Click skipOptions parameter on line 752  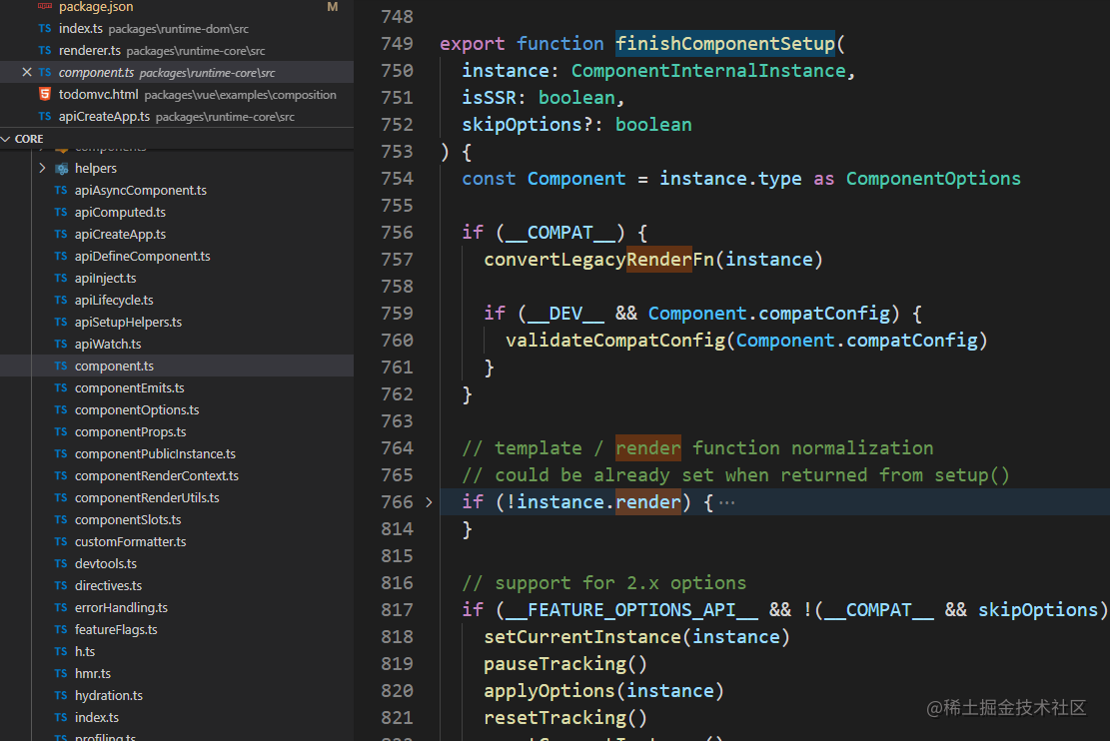click(x=522, y=125)
